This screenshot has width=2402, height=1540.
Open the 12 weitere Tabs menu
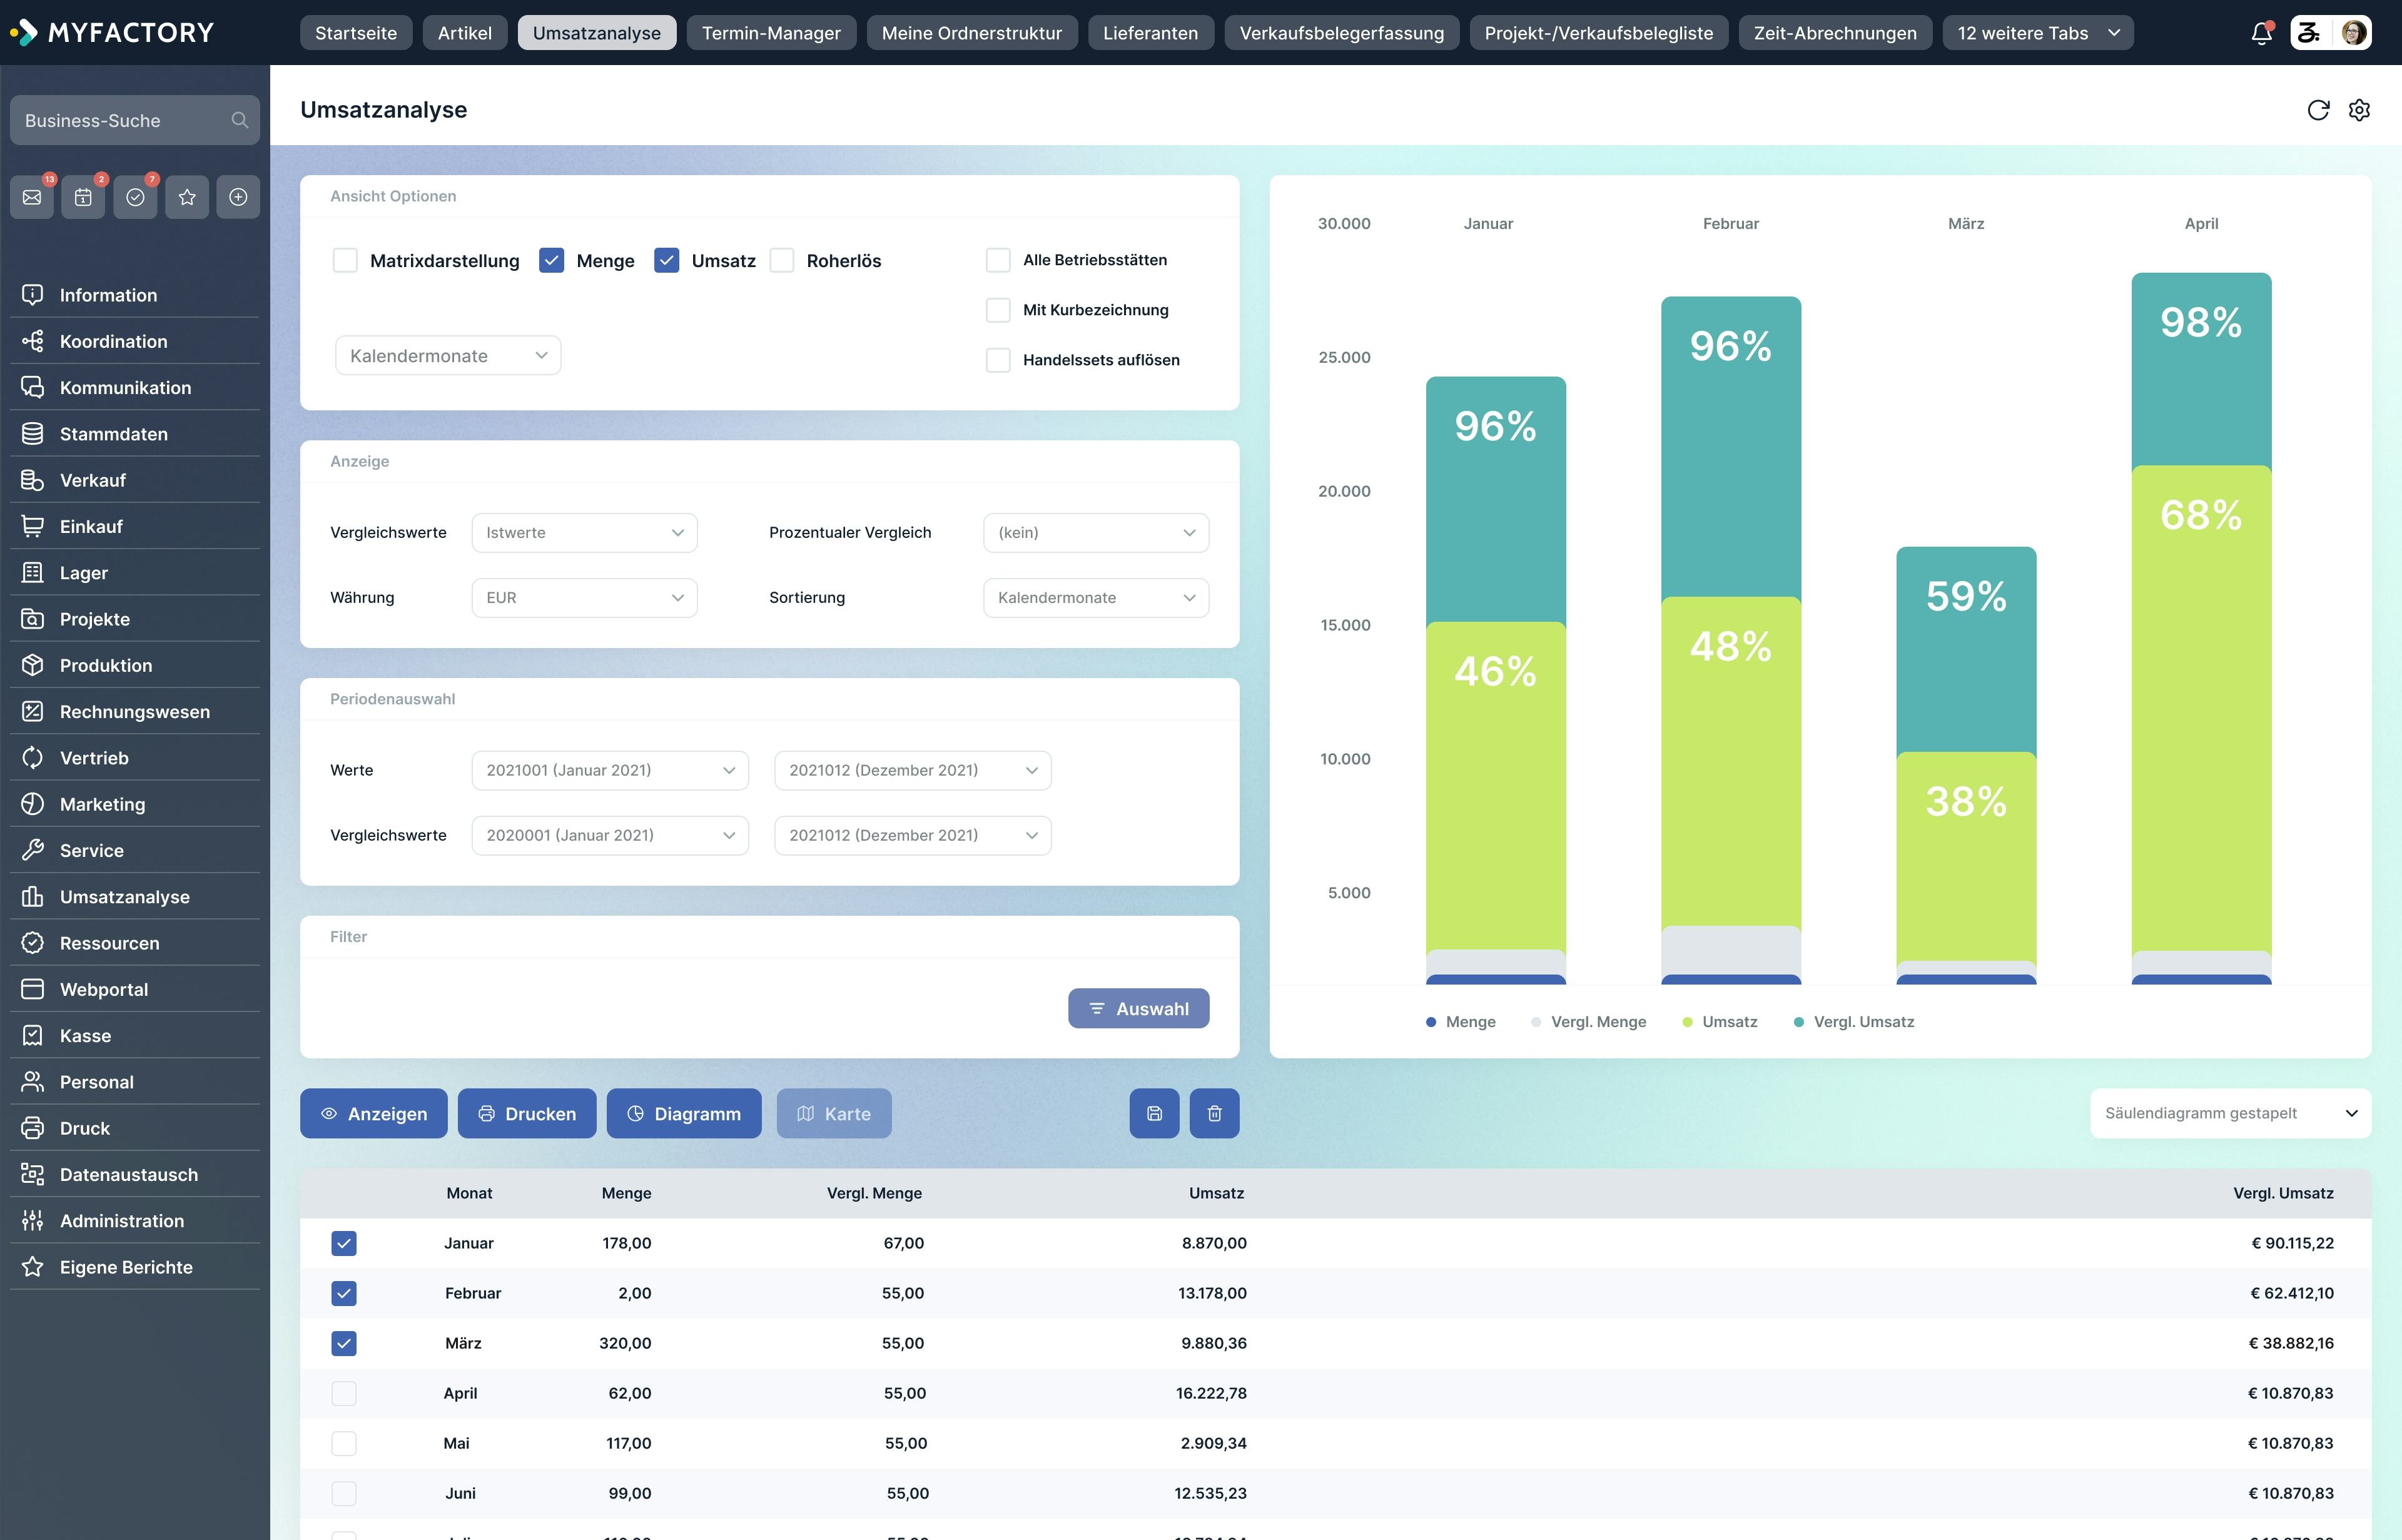2037,32
